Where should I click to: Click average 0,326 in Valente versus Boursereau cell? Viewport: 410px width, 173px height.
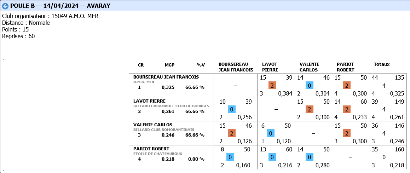[x=244, y=142]
